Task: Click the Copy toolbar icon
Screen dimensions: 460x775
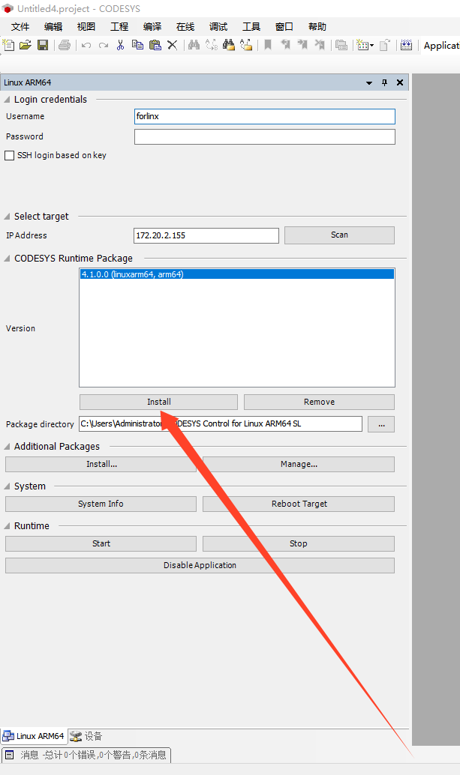Action: pyautogui.click(x=137, y=45)
